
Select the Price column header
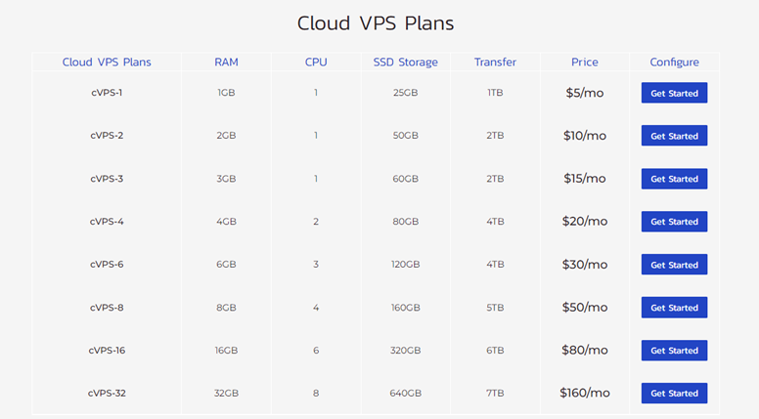[585, 63]
